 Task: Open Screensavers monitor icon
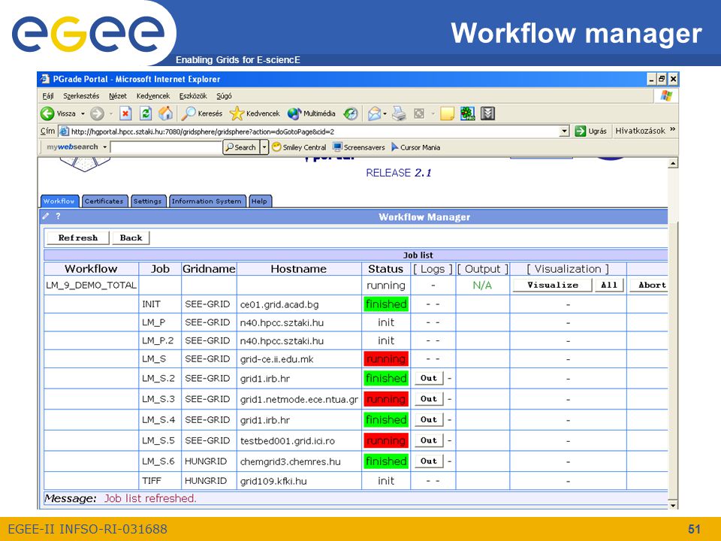[x=337, y=147]
